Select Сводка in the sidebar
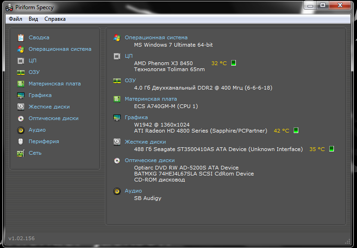357x248 pixels. coord(39,37)
